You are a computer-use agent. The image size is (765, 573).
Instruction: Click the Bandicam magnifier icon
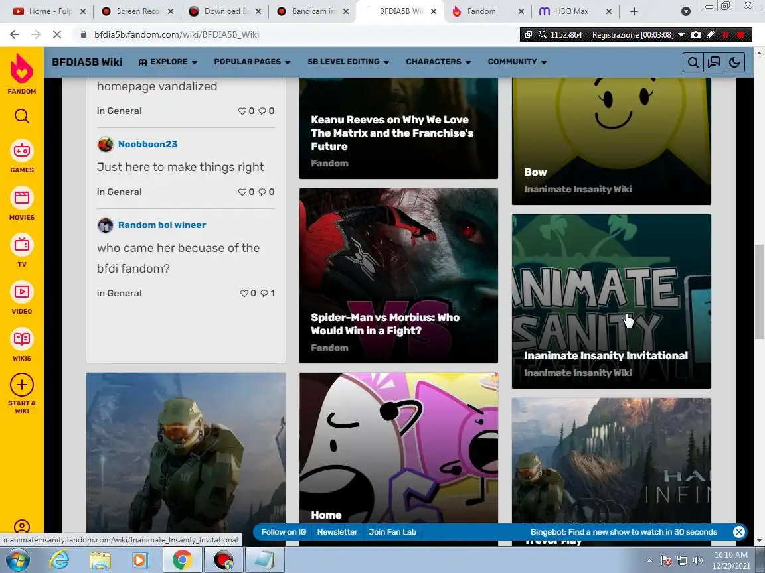[x=542, y=34]
